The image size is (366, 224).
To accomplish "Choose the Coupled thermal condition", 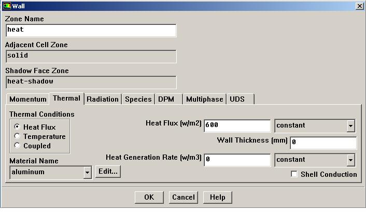I will point(18,146).
